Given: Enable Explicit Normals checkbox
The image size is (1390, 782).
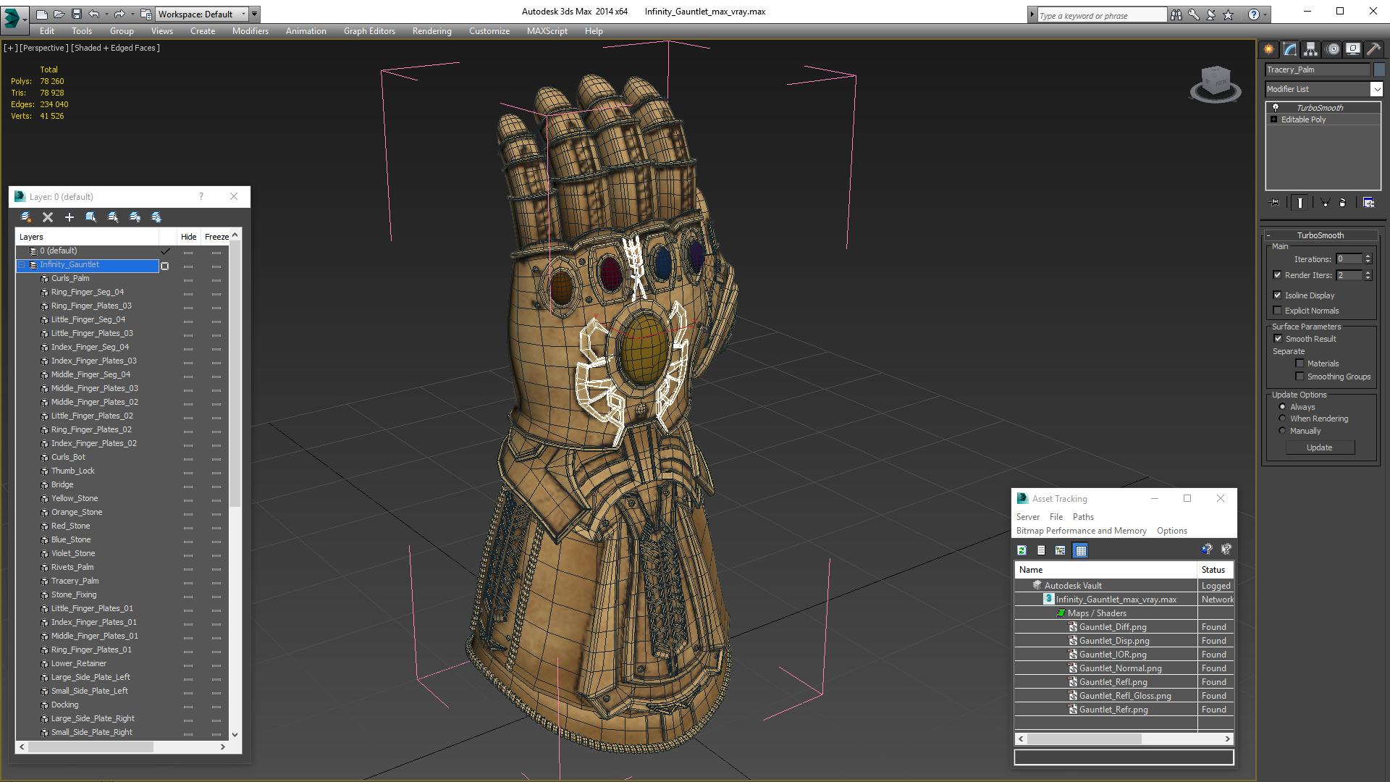Looking at the screenshot, I should click(x=1278, y=311).
